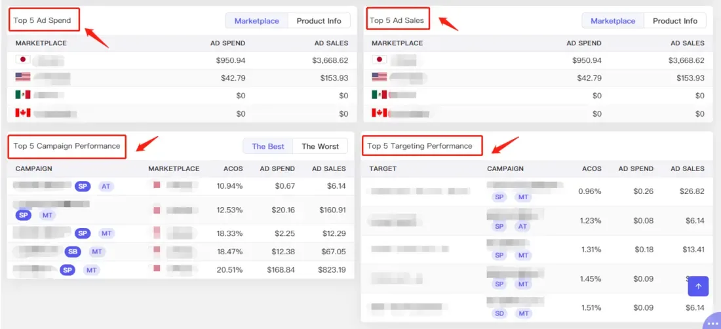
Task: Open the chat bubble with three dots
Action: coord(712,320)
